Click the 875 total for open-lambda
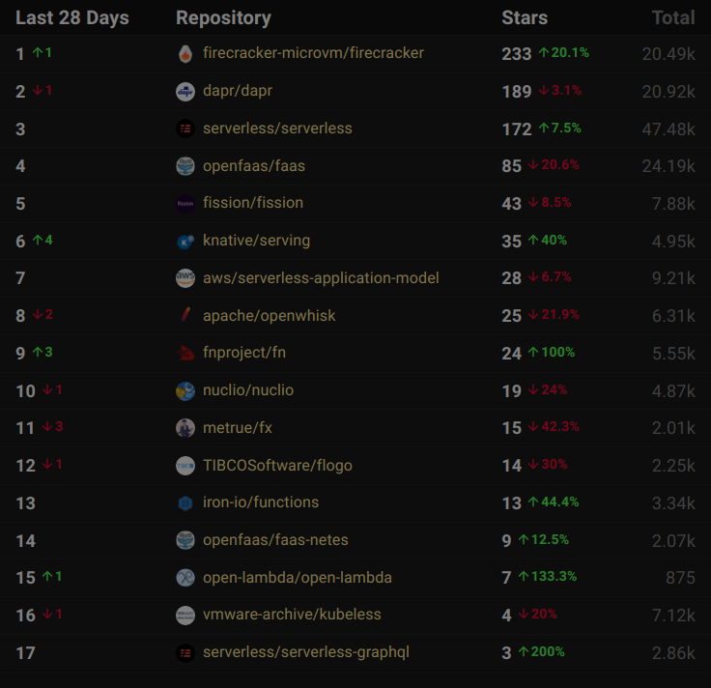The height and width of the screenshot is (688, 711). coord(680,578)
